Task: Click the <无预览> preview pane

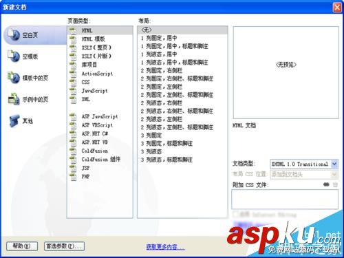Action: (x=286, y=72)
